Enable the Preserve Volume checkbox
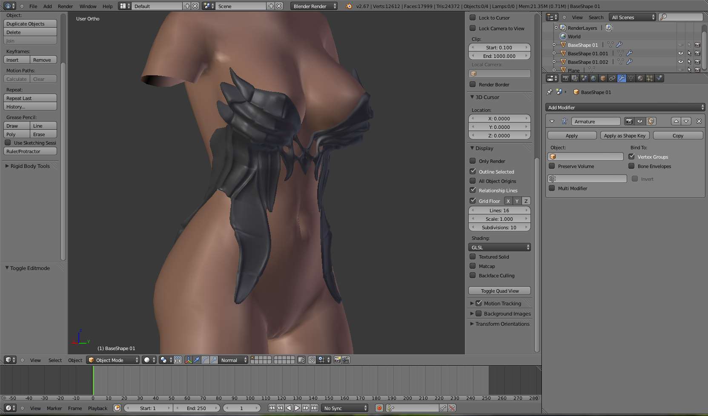The width and height of the screenshot is (708, 416). pyautogui.click(x=552, y=166)
